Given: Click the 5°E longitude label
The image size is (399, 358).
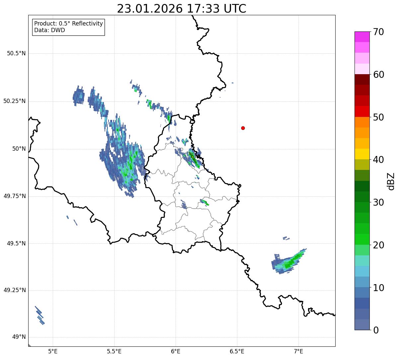Looking at the screenshot, I should coord(53,351).
